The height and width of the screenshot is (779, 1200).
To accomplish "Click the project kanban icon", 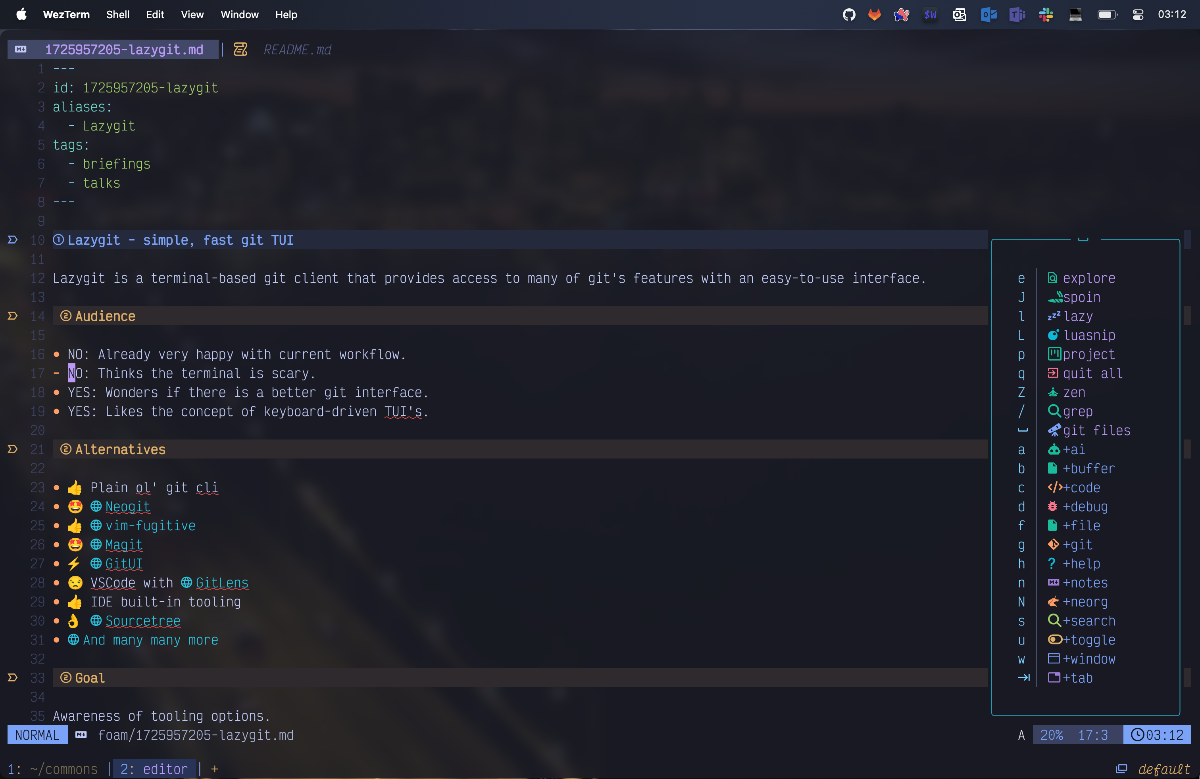I will pos(1054,354).
